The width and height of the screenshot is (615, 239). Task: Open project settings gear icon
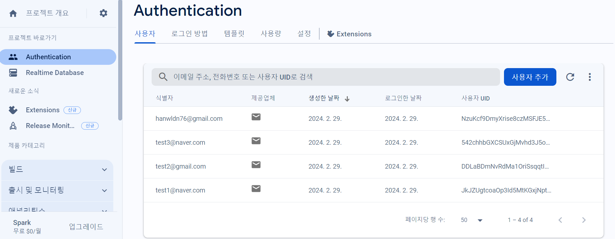tap(103, 13)
